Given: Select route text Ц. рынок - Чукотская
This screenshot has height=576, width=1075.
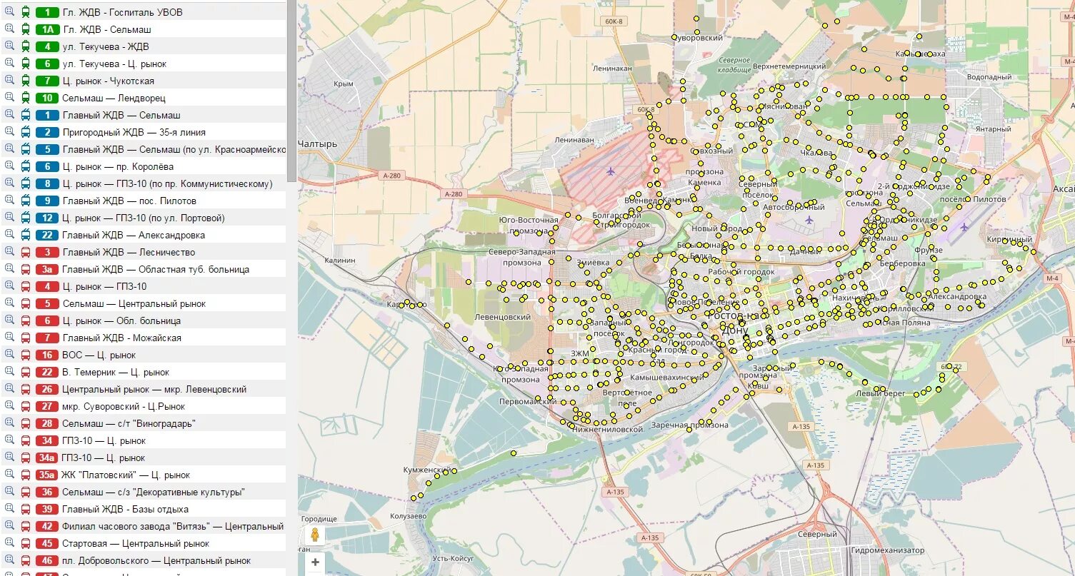Looking at the screenshot, I should click(x=109, y=81).
